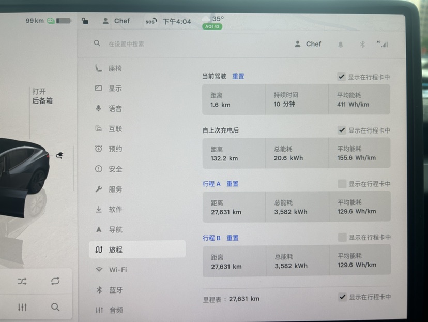Screen dimensions: 428x322
Task: Reset the 当前驾驶 trip with 重置
Action: tap(238, 76)
